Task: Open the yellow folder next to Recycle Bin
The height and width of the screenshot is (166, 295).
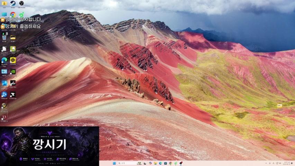Action: pos(13,38)
